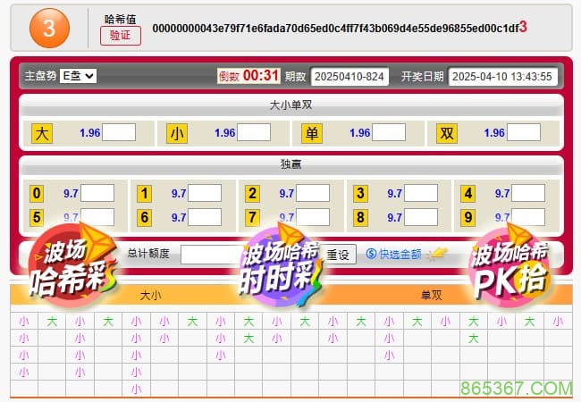Screen dimensions: 581x402
Task: Open the 主盘势 E盘 dropdown
Action: click(78, 76)
